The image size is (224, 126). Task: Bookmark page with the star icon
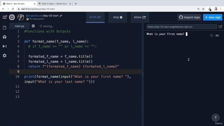[x=203, y=9]
